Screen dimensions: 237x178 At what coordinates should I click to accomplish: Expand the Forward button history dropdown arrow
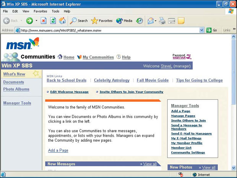[36, 21]
